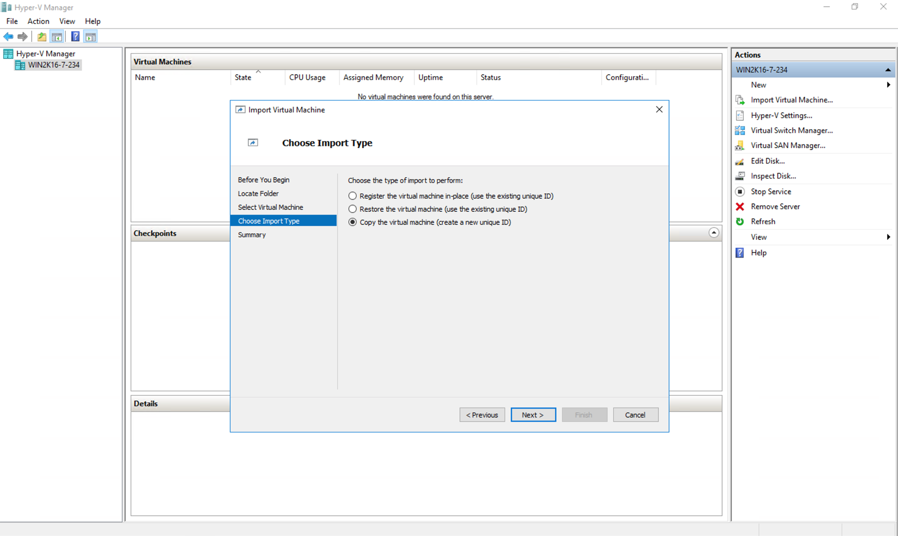Select Choose Import Type wizard step

coord(283,221)
